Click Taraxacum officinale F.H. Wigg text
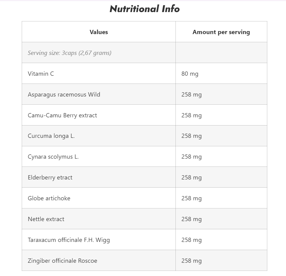The height and width of the screenshot is (276, 286). pyautogui.click(x=69, y=240)
